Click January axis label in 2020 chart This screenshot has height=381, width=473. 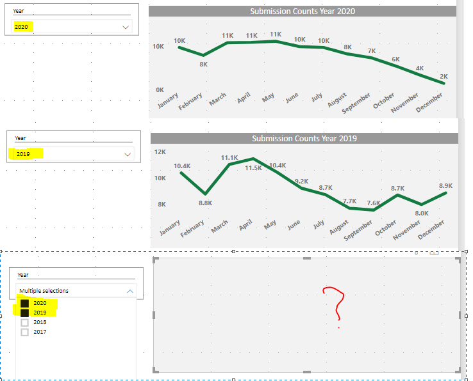pos(168,100)
